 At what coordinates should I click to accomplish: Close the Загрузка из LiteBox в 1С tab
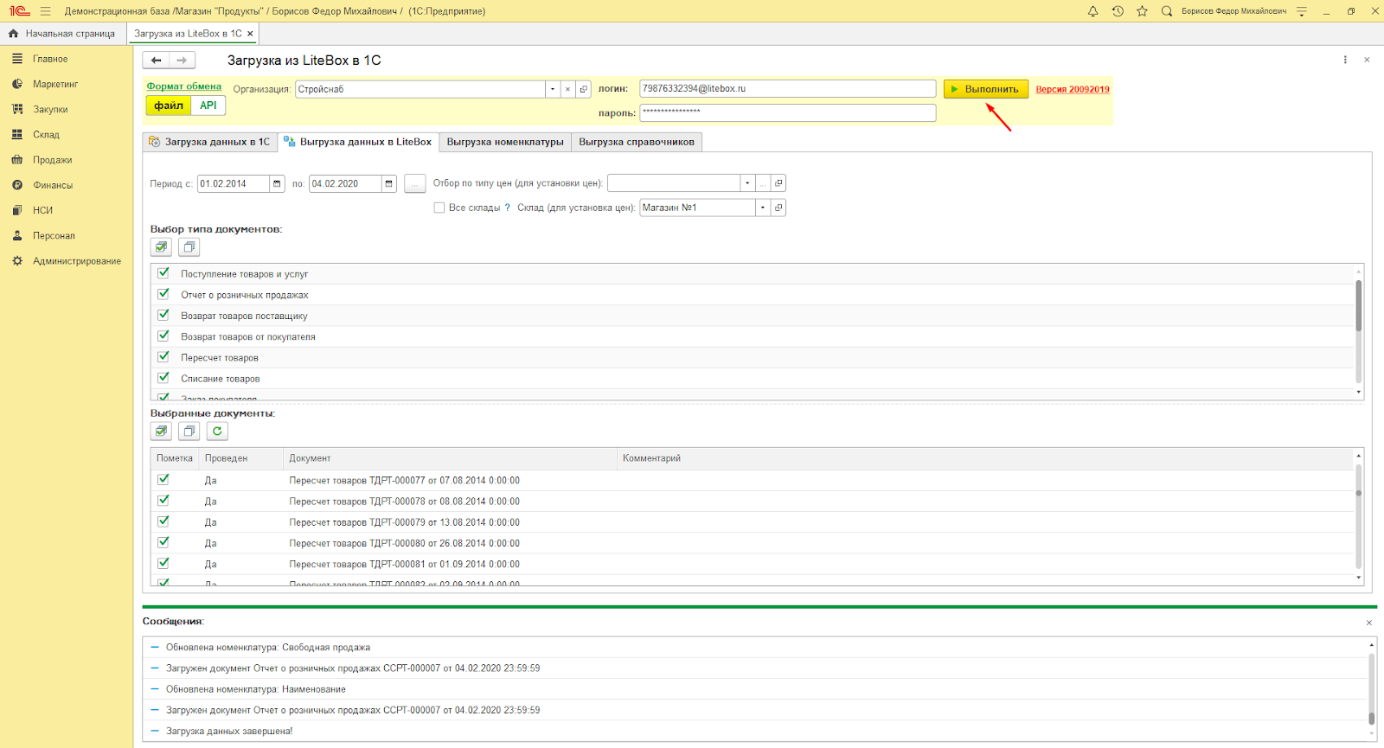(x=250, y=34)
